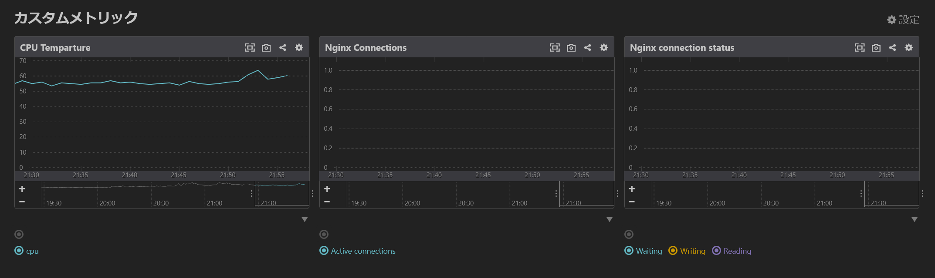Click 20:30 on Nginx connection status overview timeline

click(771, 203)
